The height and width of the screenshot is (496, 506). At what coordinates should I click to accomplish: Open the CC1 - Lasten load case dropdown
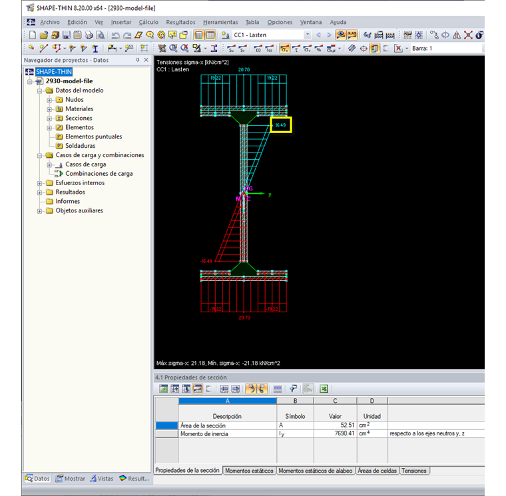(308, 35)
